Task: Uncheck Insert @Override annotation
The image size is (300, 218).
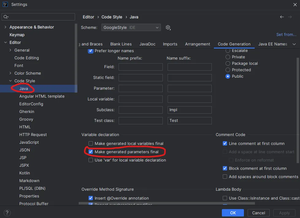Action: click(x=91, y=198)
